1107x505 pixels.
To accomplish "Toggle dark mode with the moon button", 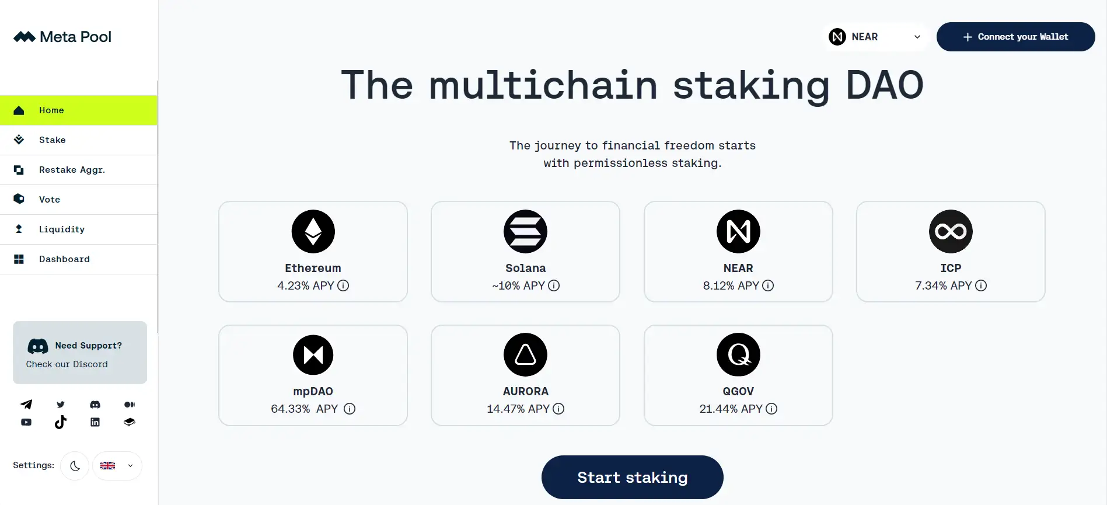I will [75, 466].
